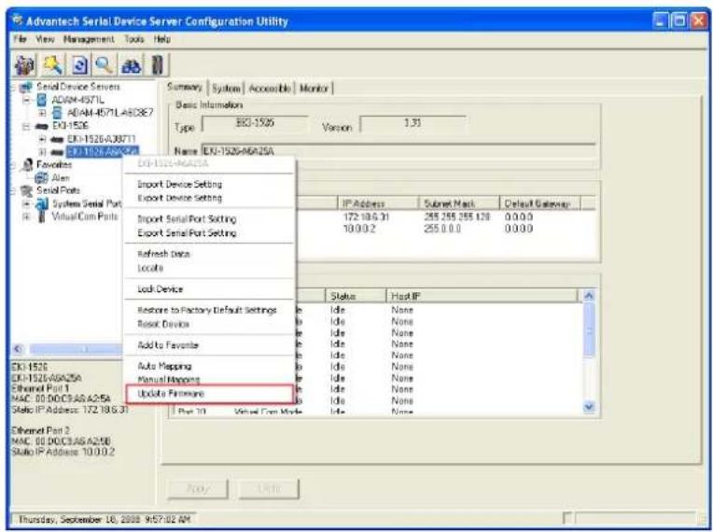
Task: Click the refresh page toolbar icon
Action: 79,64
